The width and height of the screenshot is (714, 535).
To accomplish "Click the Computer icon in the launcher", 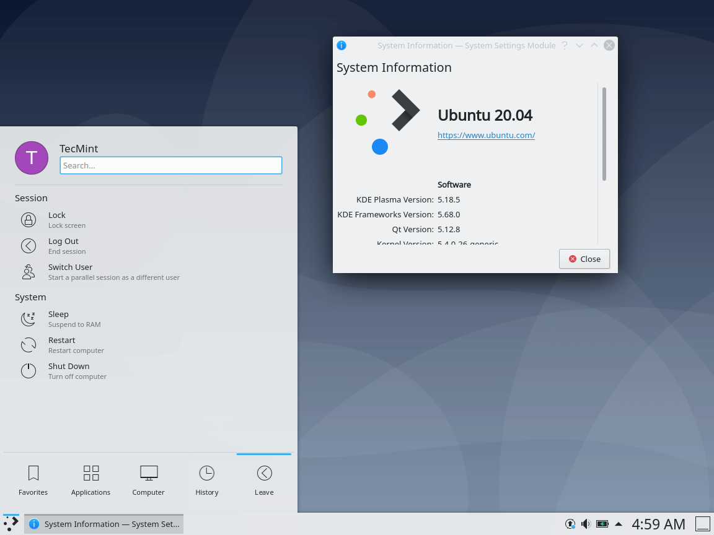I will 148,472.
